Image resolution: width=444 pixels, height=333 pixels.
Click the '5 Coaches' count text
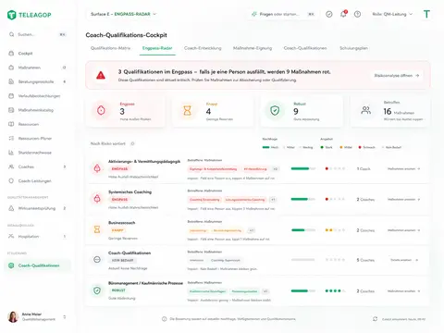point(365,260)
